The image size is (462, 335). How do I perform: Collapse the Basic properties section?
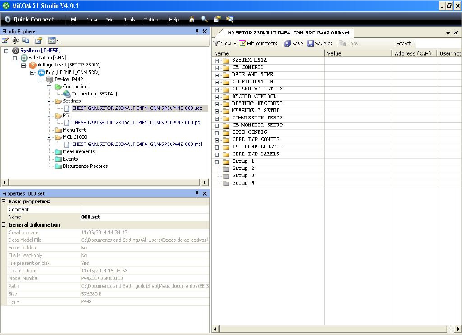tap(3, 202)
